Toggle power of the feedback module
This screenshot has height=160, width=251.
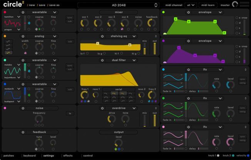[x=23, y=132]
